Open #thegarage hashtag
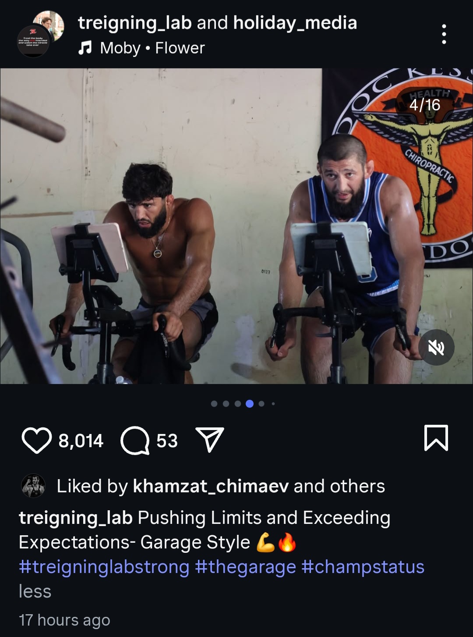473x637 pixels. (246, 567)
